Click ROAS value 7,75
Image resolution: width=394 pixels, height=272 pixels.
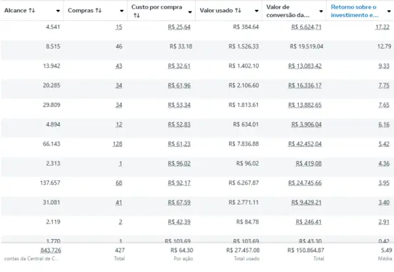pyautogui.click(x=384, y=86)
